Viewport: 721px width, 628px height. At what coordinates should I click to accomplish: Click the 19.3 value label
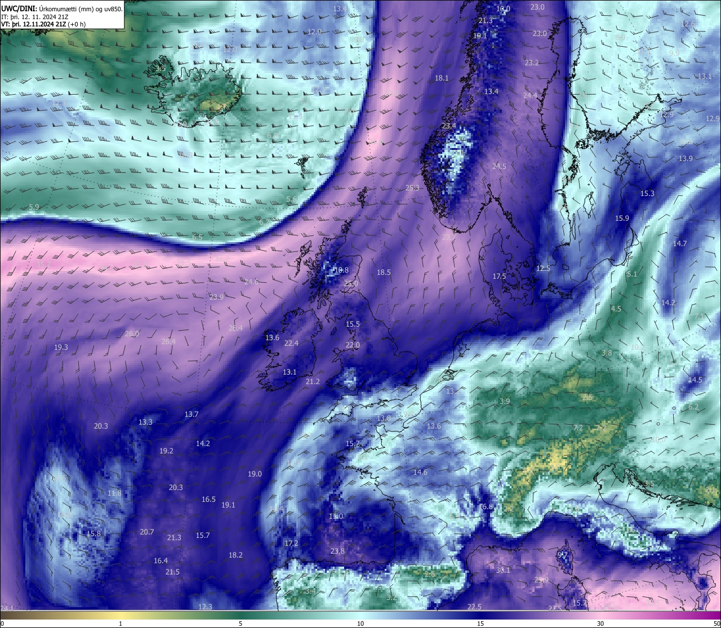pyautogui.click(x=61, y=347)
